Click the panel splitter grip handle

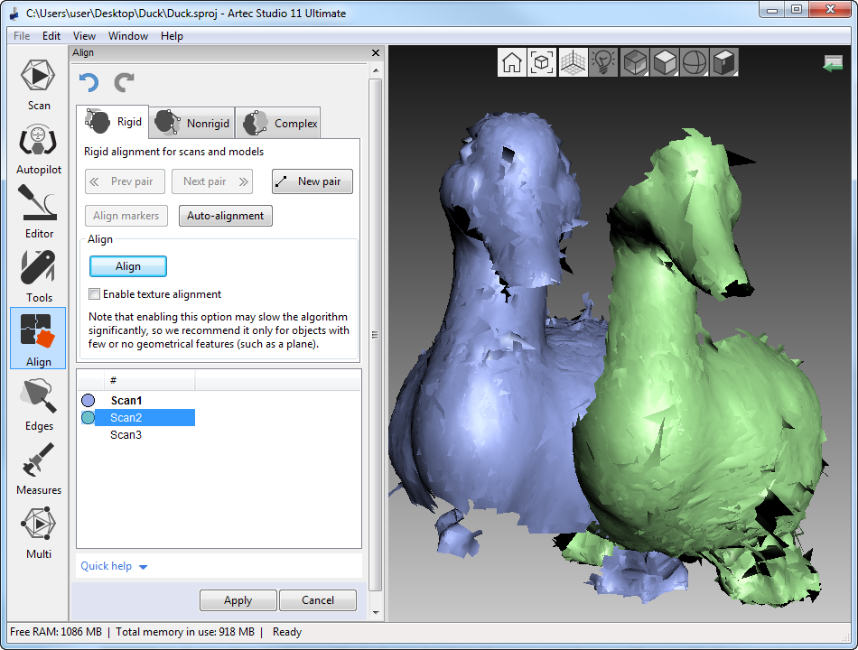pos(375,335)
